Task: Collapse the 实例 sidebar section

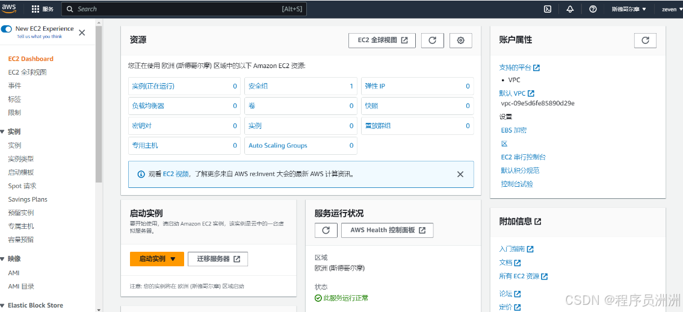Action: pos(2,131)
